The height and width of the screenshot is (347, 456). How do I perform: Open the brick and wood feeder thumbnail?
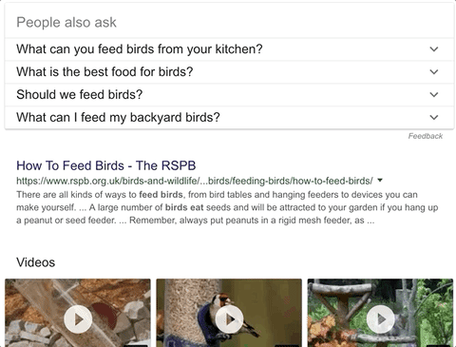[78, 313]
